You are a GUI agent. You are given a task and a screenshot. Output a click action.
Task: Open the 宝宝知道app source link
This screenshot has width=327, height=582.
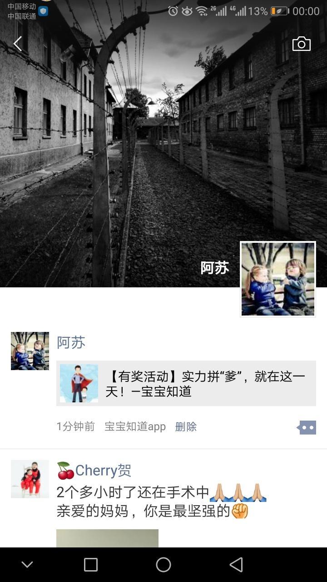[135, 426]
